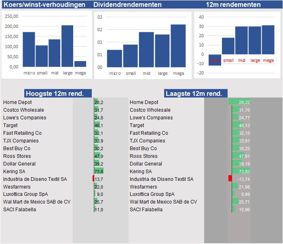Select the Koers/winst-verhoudingen header
The height and width of the screenshot is (244, 283).
point(44,4)
